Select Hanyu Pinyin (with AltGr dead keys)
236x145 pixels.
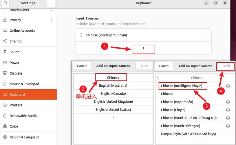click(195, 134)
